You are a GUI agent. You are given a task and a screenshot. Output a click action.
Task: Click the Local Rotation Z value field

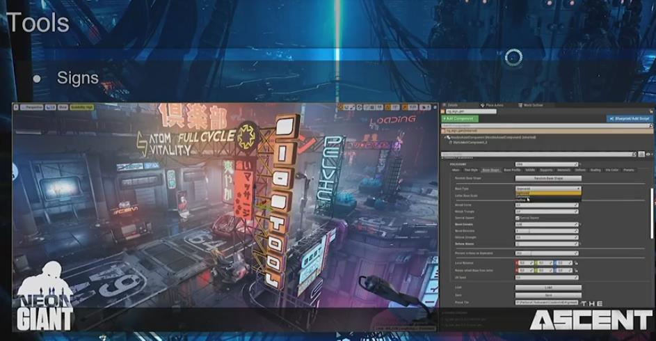point(563,263)
